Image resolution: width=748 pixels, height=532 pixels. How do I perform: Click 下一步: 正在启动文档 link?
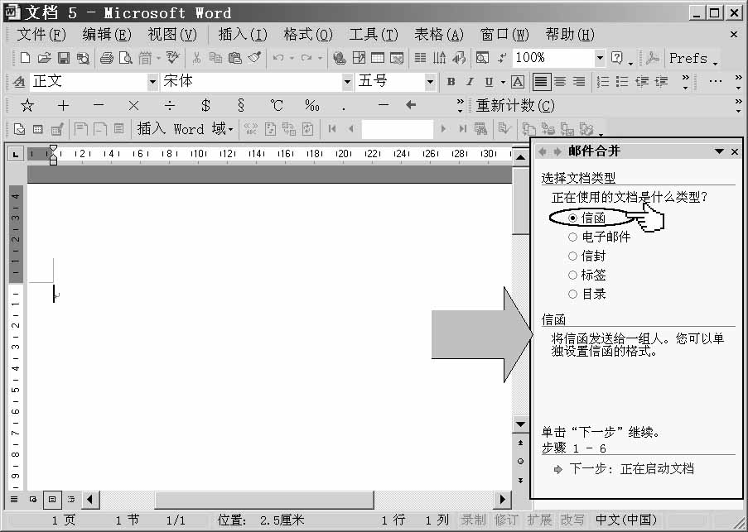coord(631,469)
